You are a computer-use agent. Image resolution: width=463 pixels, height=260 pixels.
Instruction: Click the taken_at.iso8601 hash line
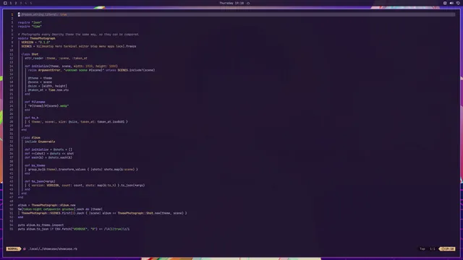click(x=78, y=122)
